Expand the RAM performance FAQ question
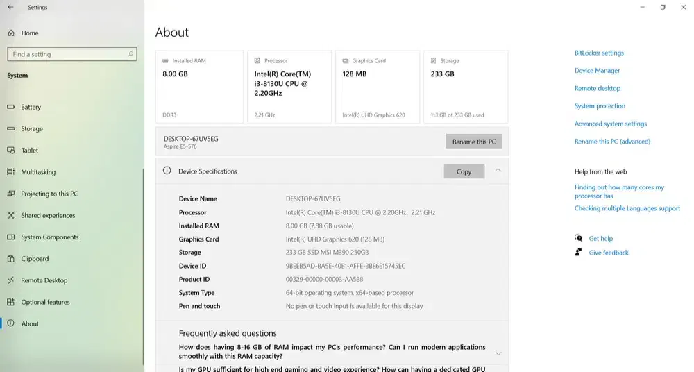Image resolution: width=694 pixels, height=372 pixels. pos(498,353)
